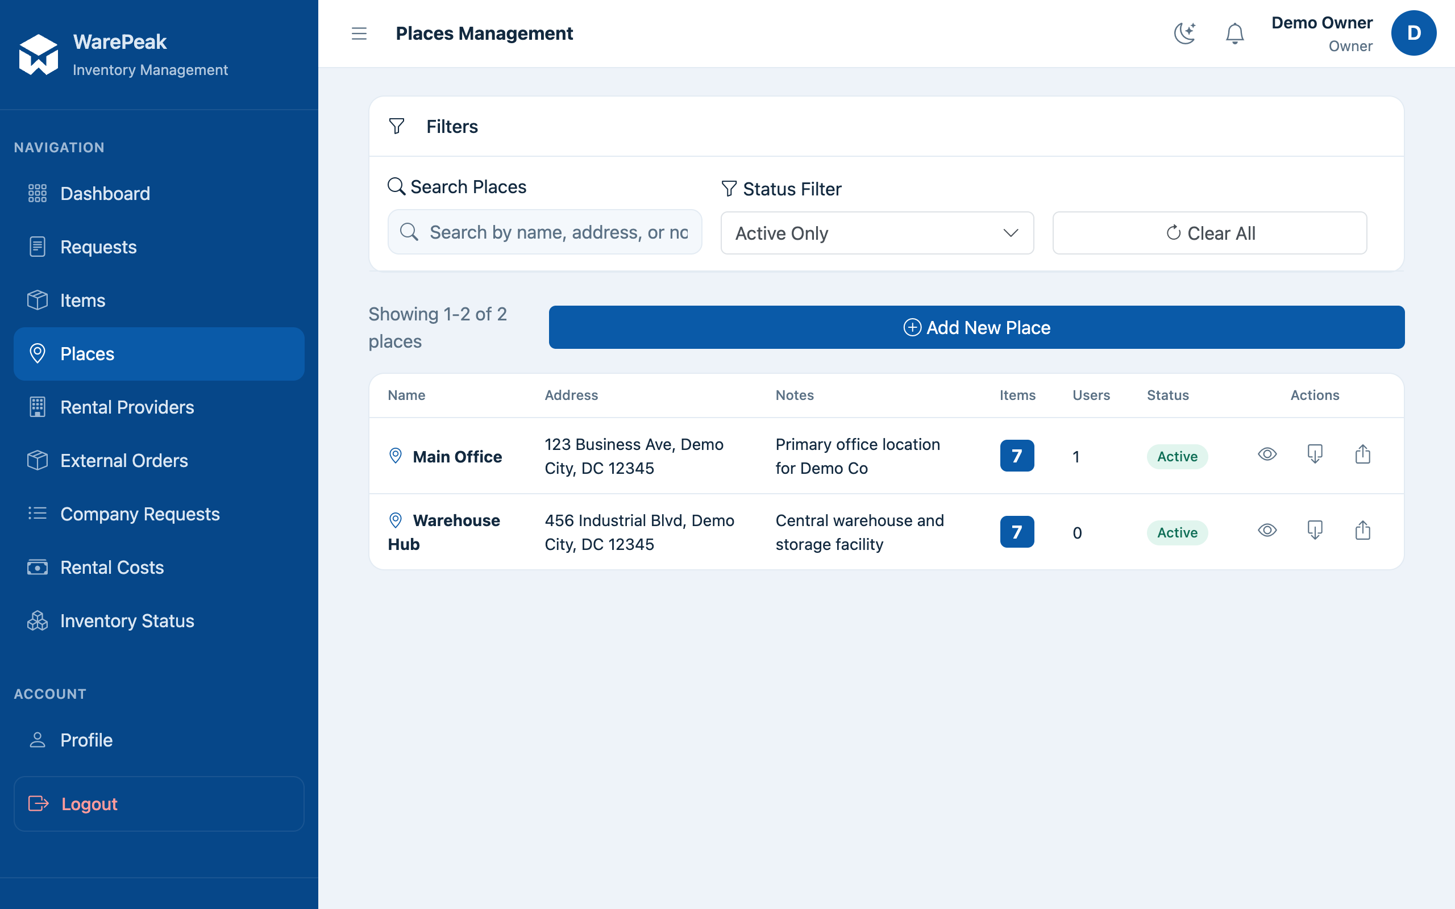The width and height of the screenshot is (1455, 909).
Task: Collapse sidebar with hamburger menu icon
Action: coord(359,33)
